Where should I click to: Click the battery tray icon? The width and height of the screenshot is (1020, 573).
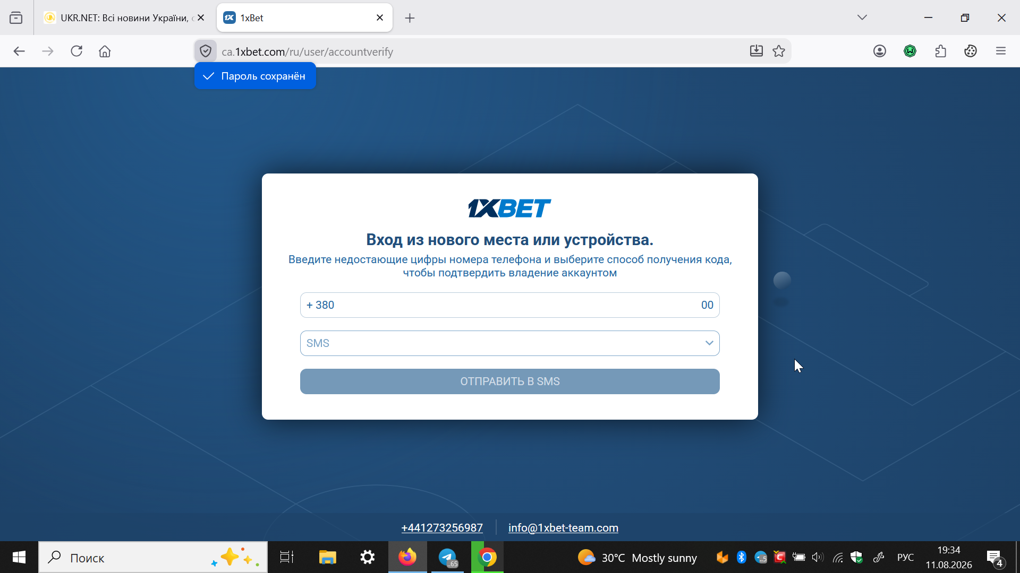(x=799, y=557)
